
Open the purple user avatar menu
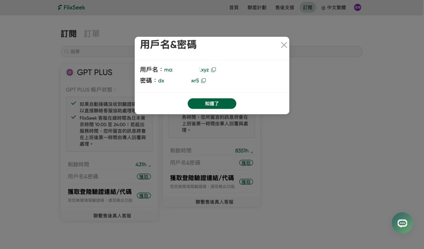click(x=358, y=7)
